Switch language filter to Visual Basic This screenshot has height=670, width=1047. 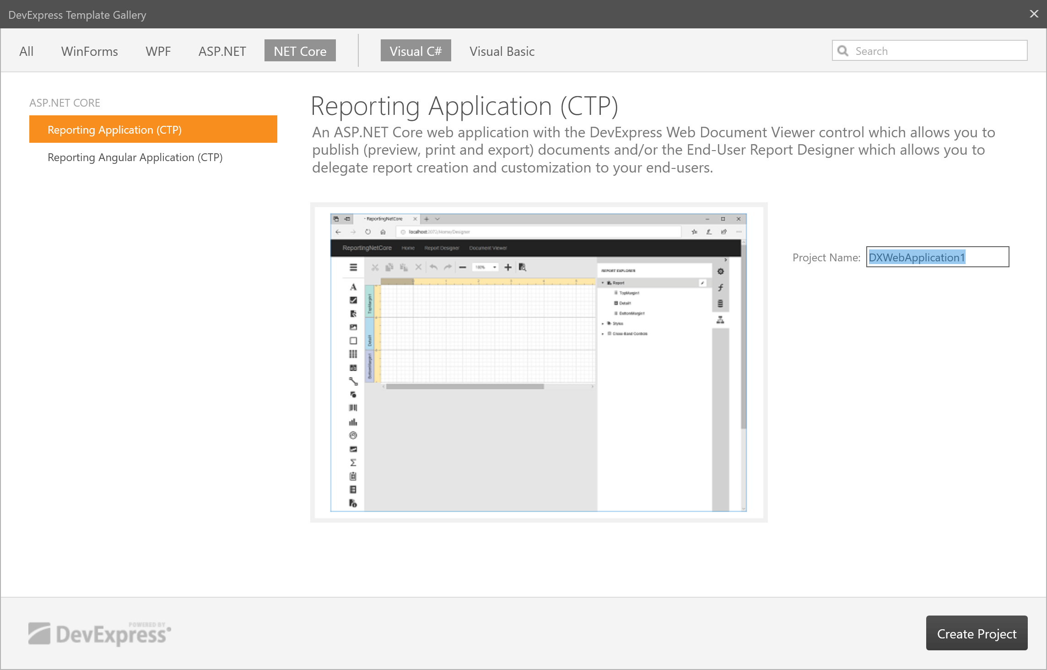pyautogui.click(x=502, y=51)
